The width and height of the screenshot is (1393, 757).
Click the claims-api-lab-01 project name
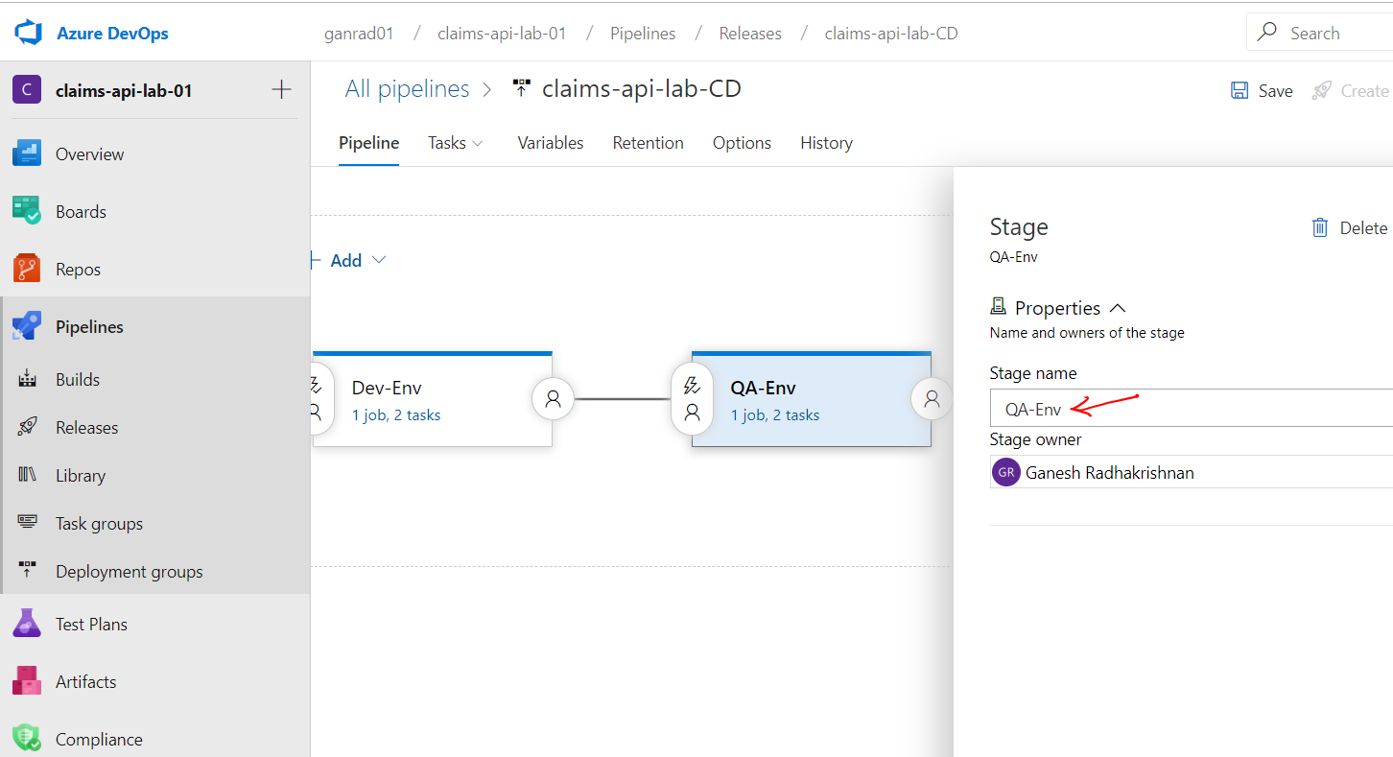click(124, 91)
